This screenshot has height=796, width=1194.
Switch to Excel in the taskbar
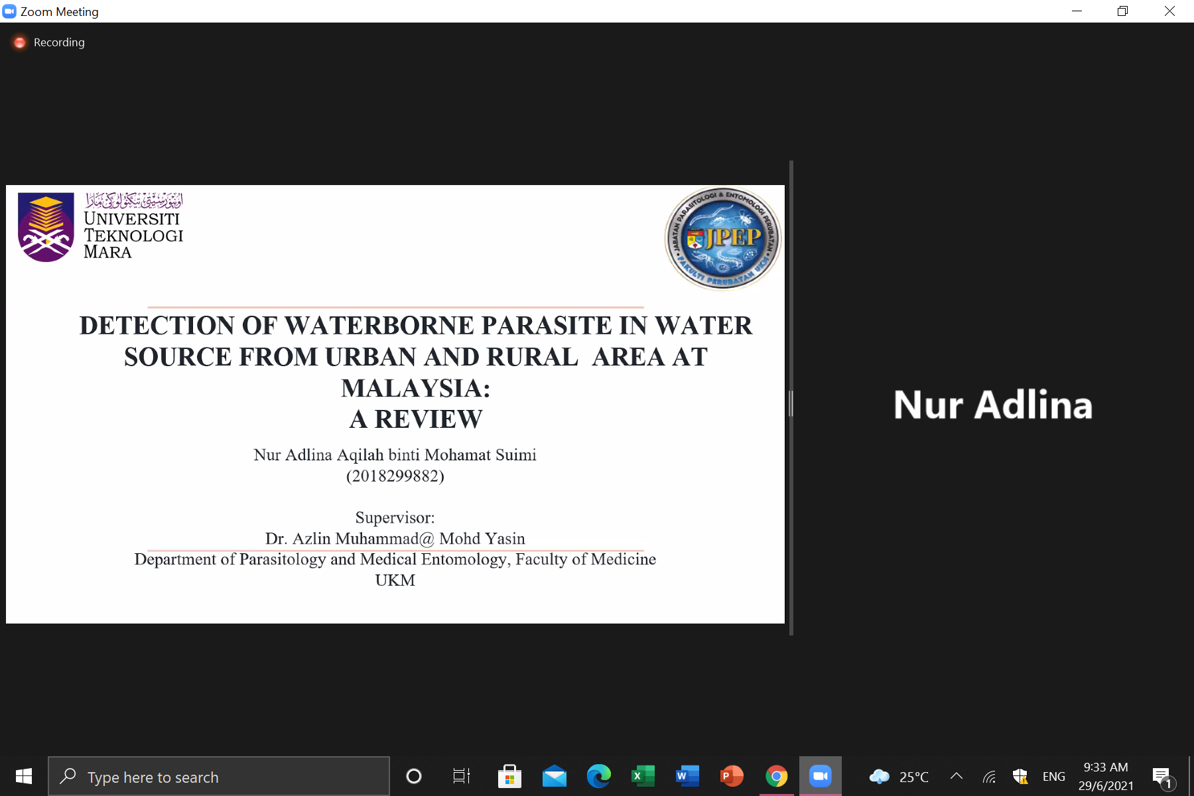[x=643, y=776]
